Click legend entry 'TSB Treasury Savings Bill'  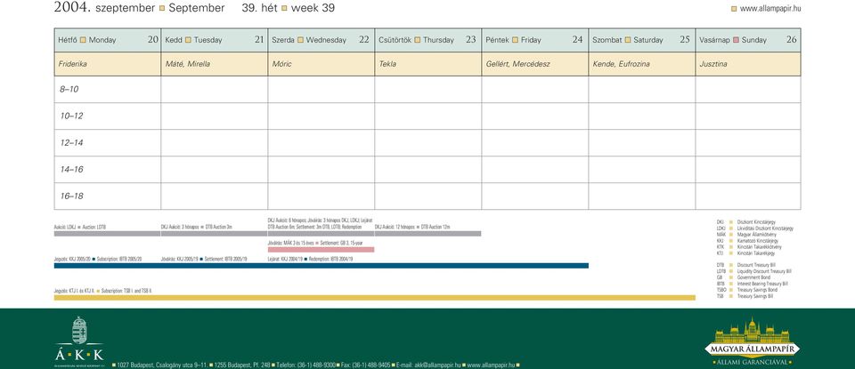pos(745,296)
